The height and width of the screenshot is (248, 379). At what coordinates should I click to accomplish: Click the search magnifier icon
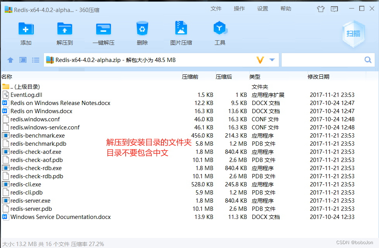coord(368,60)
